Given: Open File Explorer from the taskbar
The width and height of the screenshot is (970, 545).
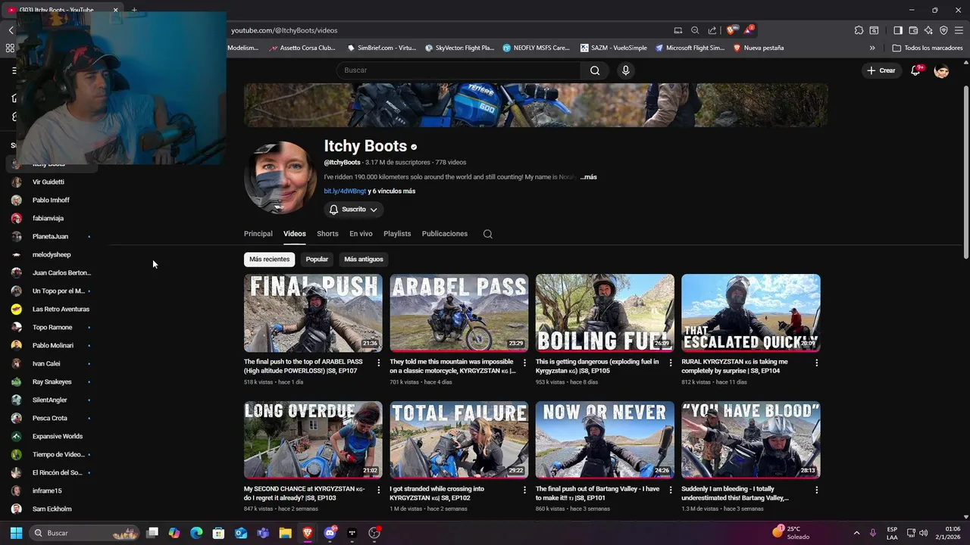Looking at the screenshot, I should click(x=285, y=533).
